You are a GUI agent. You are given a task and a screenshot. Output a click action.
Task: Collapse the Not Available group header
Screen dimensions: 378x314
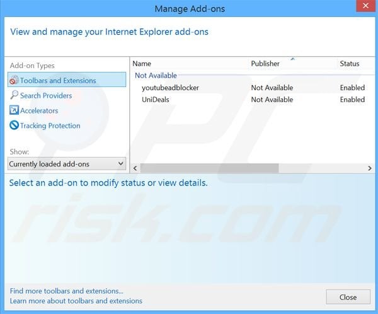click(x=156, y=76)
